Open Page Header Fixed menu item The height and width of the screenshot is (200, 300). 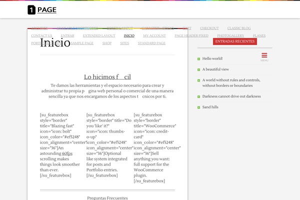[x=191, y=35]
